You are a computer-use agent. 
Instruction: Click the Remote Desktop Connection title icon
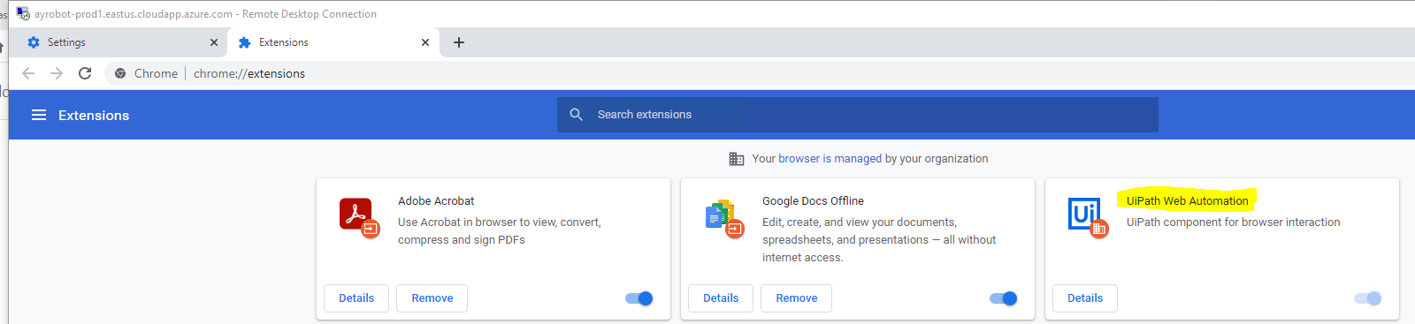tap(23, 13)
